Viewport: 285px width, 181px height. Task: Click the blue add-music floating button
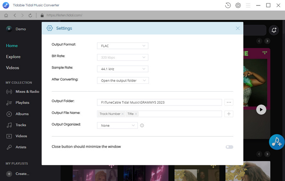tap(277, 142)
